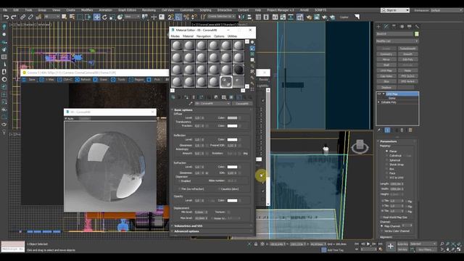This screenshot has width=464, height=261.
Task: Open the Modify tab in command panel
Action: tap(386, 27)
